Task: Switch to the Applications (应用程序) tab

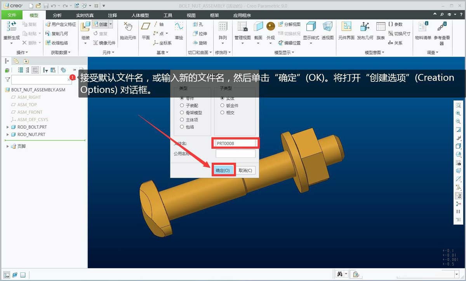Action: click(x=242, y=15)
